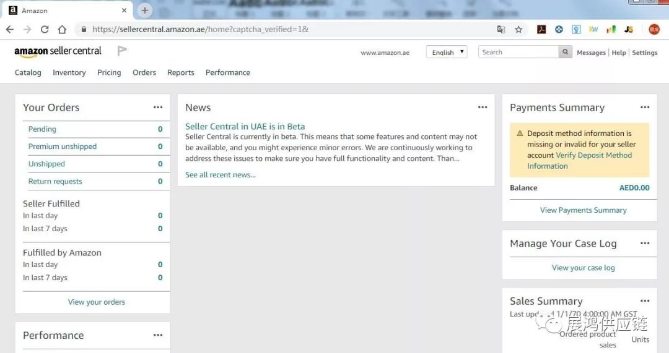669x353 pixels.
Task: Click Fulfilled by Amazon In last 7 days count
Action: coord(160,278)
